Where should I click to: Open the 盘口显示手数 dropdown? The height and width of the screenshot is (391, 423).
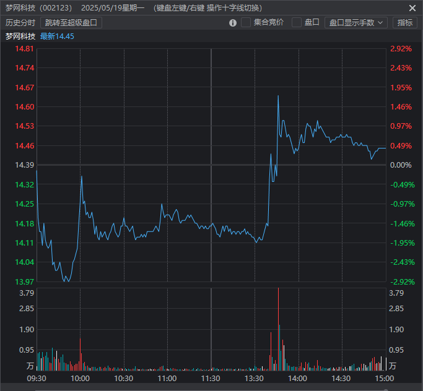point(355,23)
